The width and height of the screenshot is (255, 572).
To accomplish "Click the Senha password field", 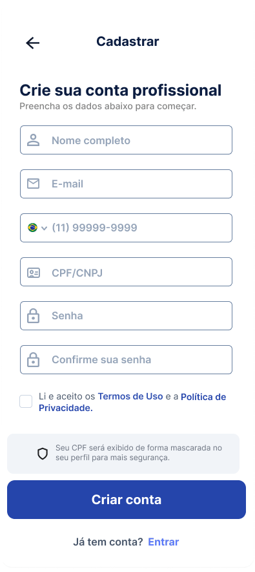I will [126, 315].
